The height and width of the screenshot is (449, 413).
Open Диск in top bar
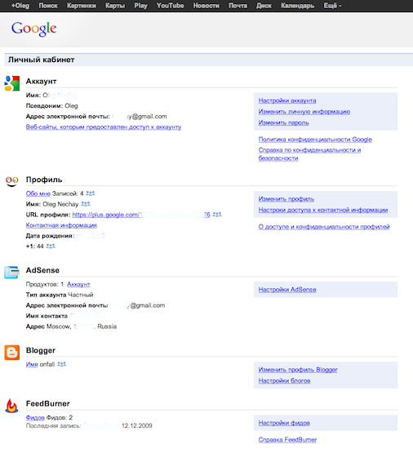click(x=264, y=6)
